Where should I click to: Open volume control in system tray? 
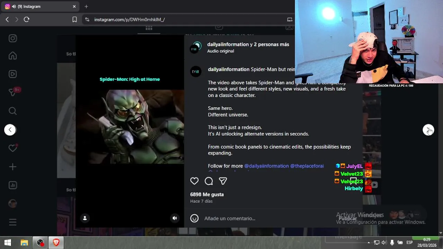tap(384, 242)
